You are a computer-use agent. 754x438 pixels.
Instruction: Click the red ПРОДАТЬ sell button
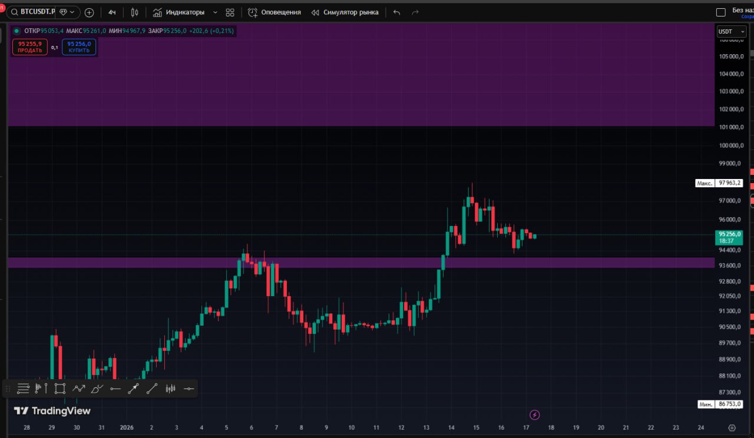pyautogui.click(x=29, y=47)
